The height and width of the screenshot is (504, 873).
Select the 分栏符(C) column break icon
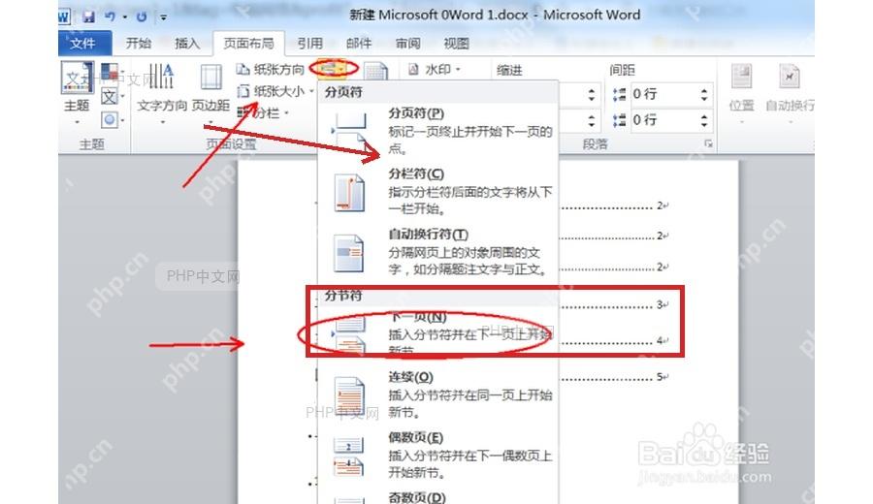coord(349,193)
